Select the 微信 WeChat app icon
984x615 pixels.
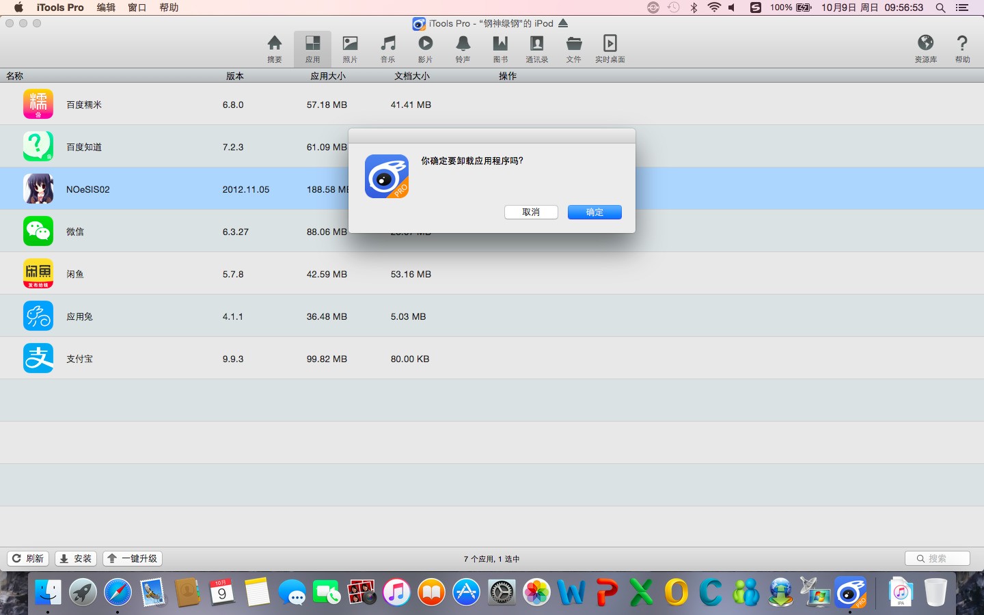pos(38,231)
